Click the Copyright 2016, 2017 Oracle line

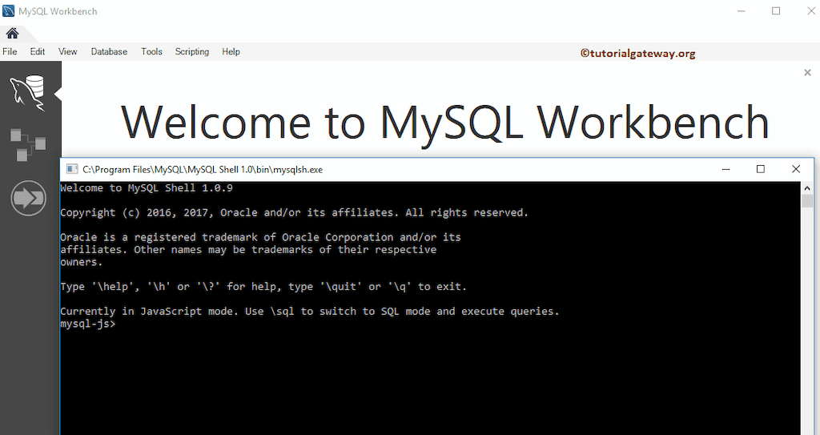295,212
